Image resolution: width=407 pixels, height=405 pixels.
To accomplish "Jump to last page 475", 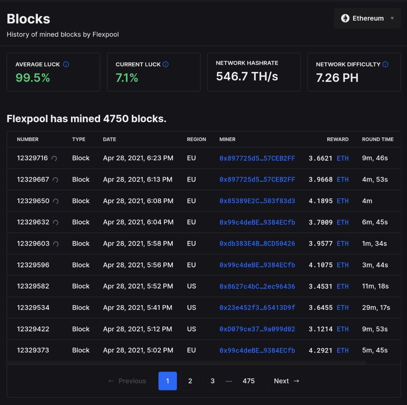I will pos(248,381).
